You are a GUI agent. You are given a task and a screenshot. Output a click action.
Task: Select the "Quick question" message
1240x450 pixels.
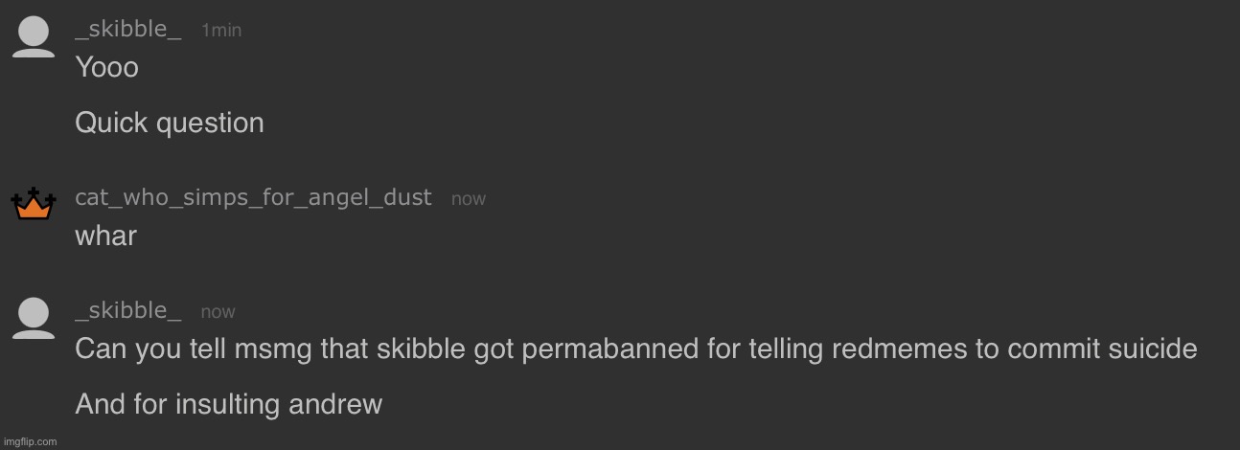pos(169,123)
